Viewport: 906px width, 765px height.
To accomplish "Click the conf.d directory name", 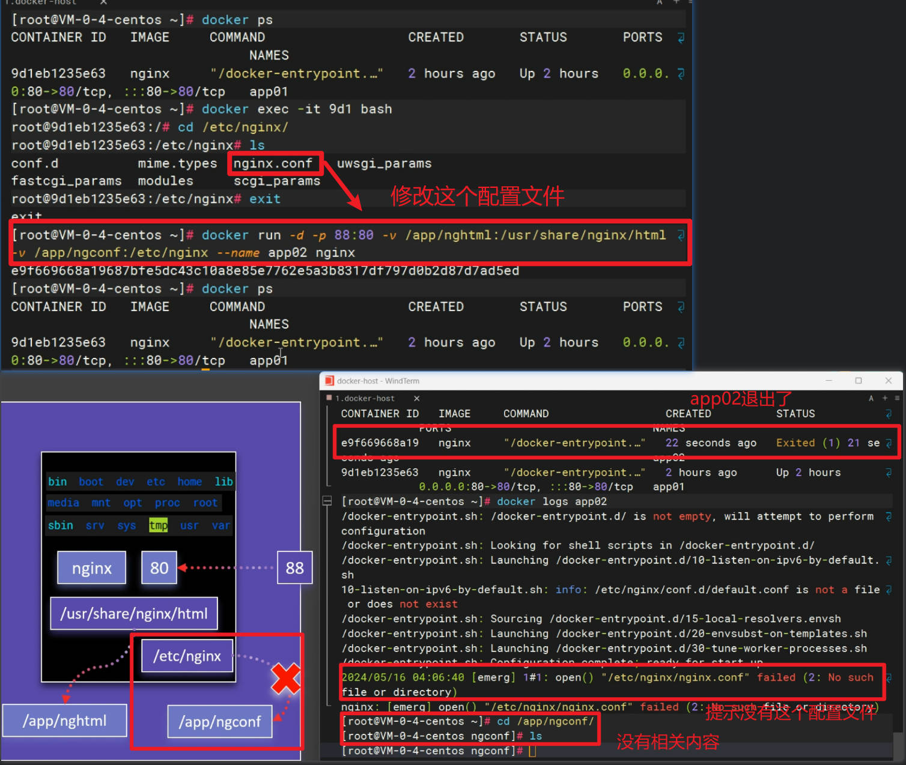I will click(35, 163).
